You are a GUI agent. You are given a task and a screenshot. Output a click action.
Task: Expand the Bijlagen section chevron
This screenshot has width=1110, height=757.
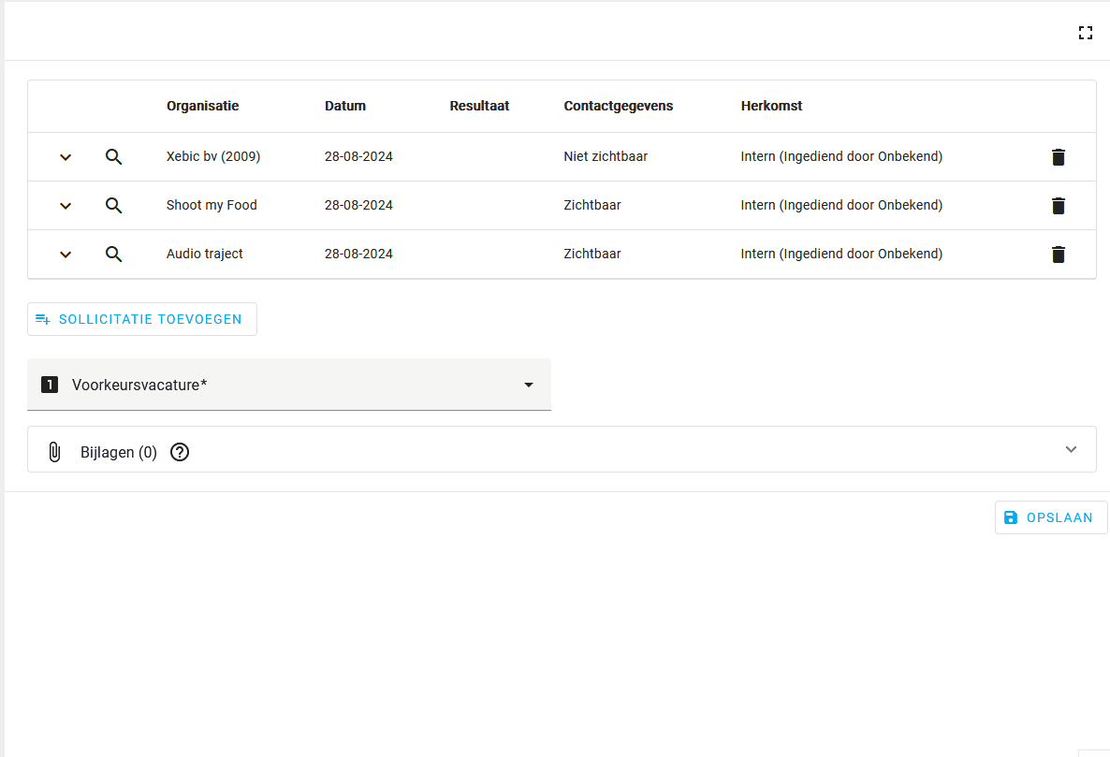click(x=1071, y=449)
